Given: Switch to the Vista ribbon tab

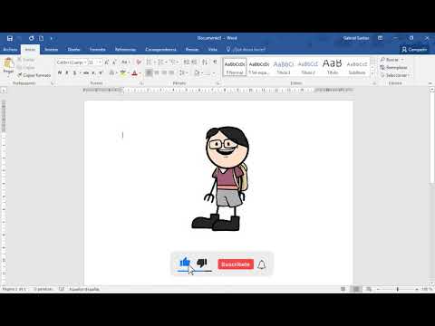Looking at the screenshot, I should (213, 49).
